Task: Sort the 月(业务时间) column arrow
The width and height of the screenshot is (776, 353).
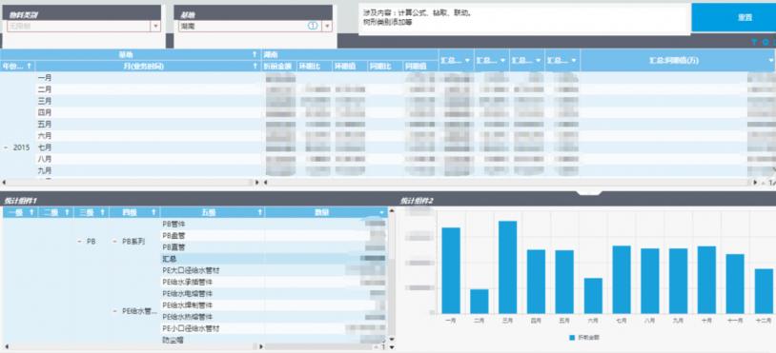Action: [255, 66]
